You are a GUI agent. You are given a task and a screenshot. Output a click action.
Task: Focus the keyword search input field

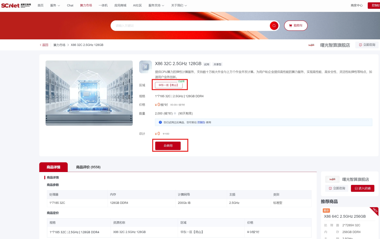(191, 26)
